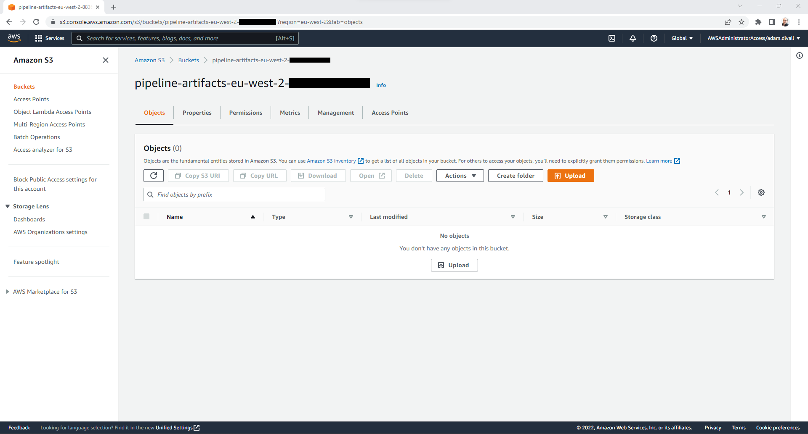Viewport: 808px width, 434px height.
Task: View site security lock information
Action: (x=53, y=22)
